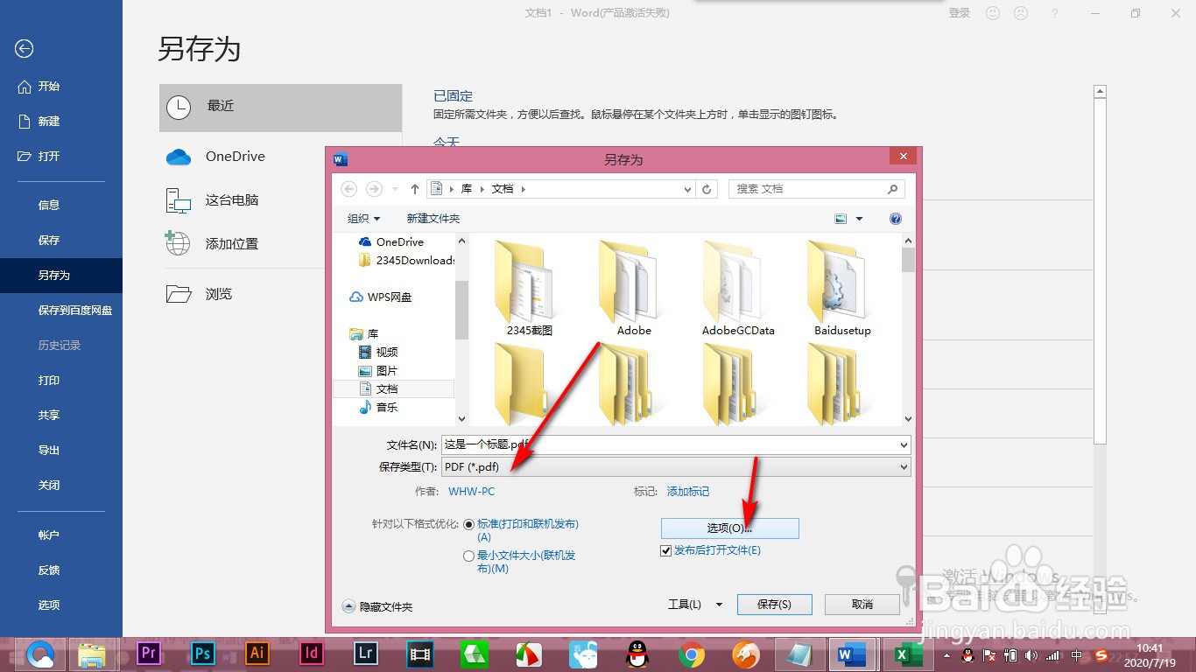Screen dimensions: 1196x672
Task: Open Premiere Pro from taskbar
Action: [149, 654]
